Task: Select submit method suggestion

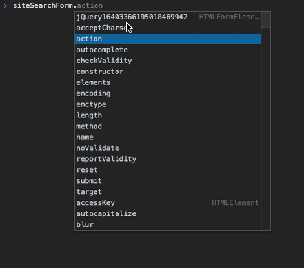Action: (x=168, y=181)
